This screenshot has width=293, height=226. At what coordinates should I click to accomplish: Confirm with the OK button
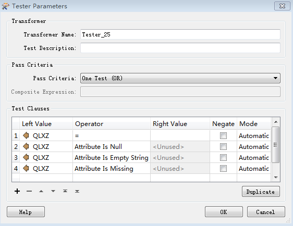point(224,212)
